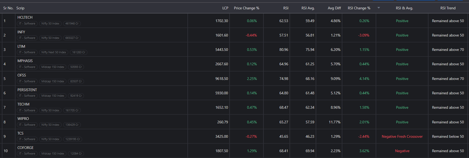Click the Avg Diff column header
Viewport: 469px width, 158px height.
click(334, 8)
